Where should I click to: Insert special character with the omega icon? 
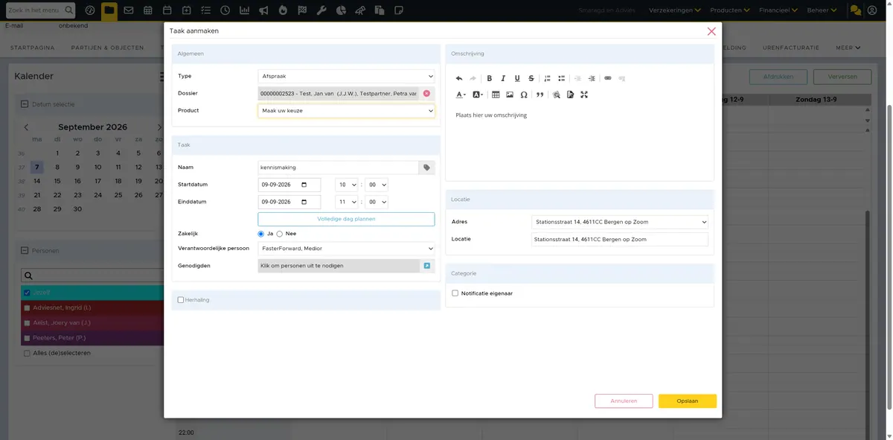click(x=524, y=95)
